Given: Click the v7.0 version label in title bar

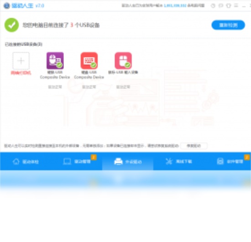Looking at the screenshot, I should tap(40, 6).
